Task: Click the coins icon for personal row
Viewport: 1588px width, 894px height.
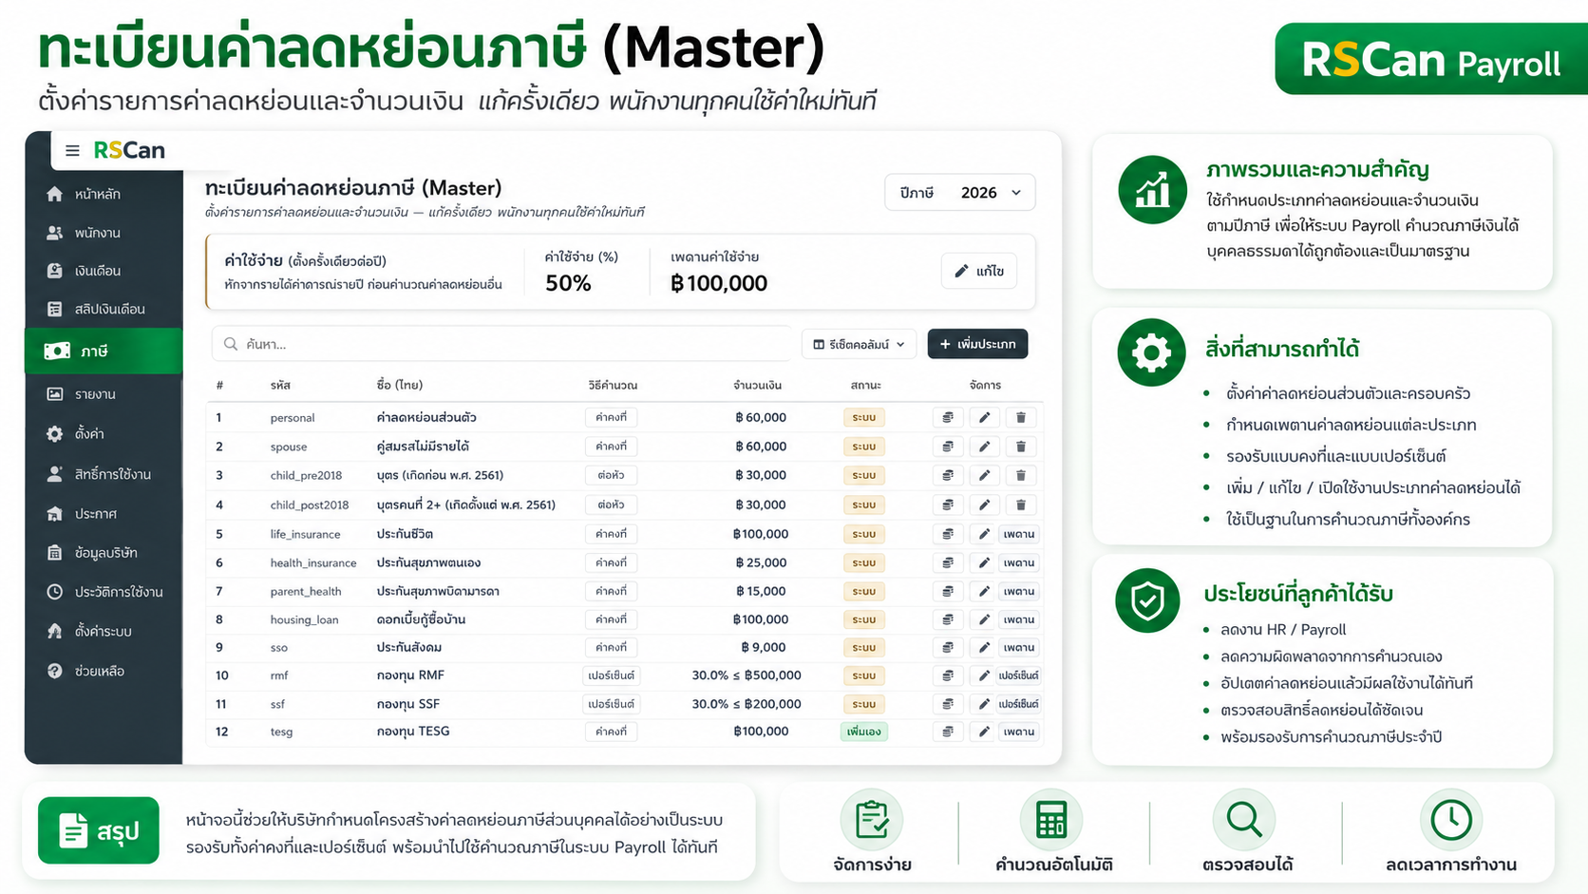Action: 948,417
